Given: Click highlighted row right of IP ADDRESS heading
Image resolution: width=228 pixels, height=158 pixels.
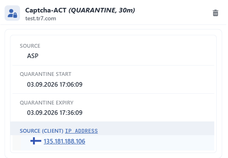Looking at the screenshot, I should (x=155, y=129).
